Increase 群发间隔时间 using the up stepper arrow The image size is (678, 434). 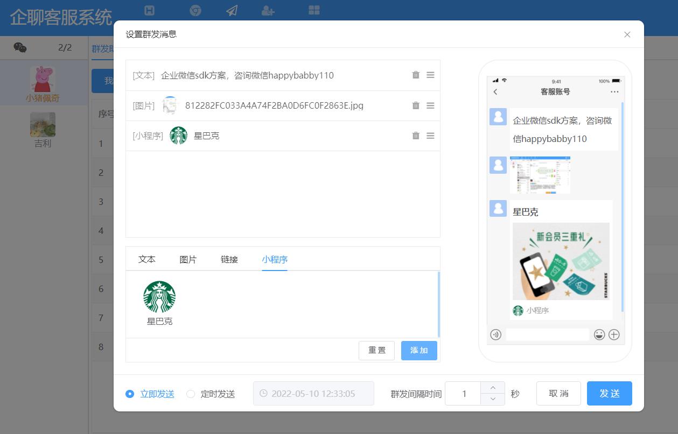(x=492, y=387)
